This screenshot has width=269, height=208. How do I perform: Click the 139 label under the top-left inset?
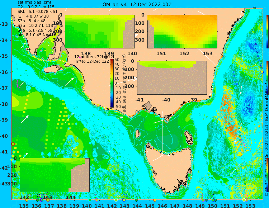coord(109,53)
